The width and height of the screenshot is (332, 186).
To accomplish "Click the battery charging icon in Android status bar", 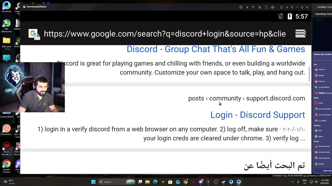I will coord(290,17).
